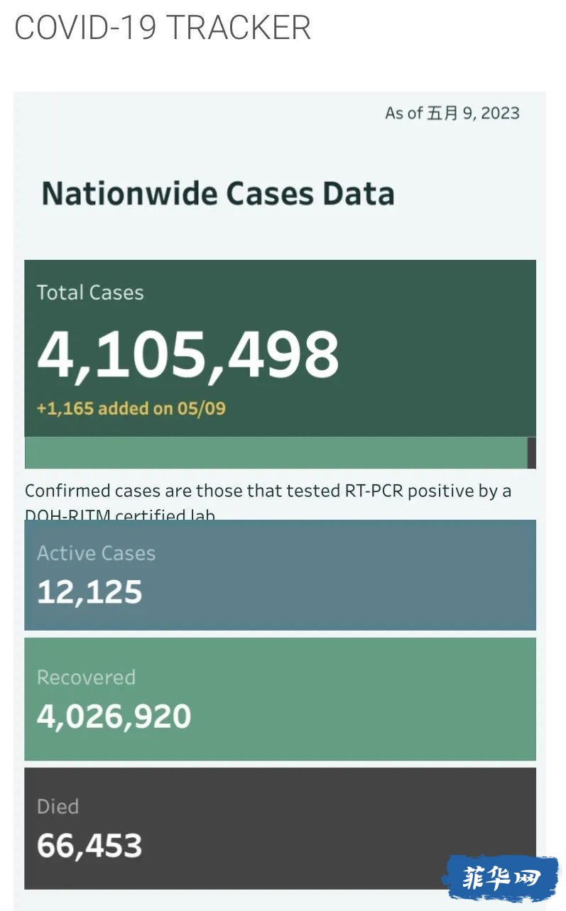The image size is (566, 911).
Task: Click the 菲华网 watermark logo
Action: [x=500, y=878]
